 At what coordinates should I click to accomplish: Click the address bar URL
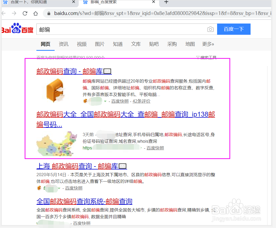coord(163,13)
